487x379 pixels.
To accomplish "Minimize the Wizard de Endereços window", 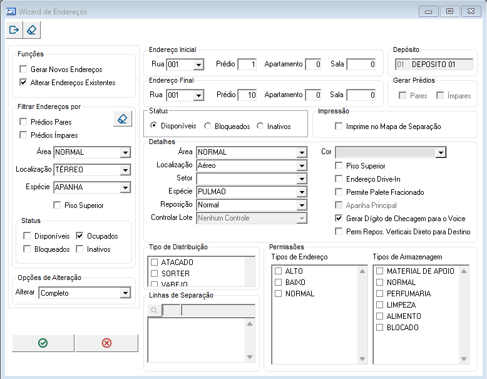I will tap(429, 11).
